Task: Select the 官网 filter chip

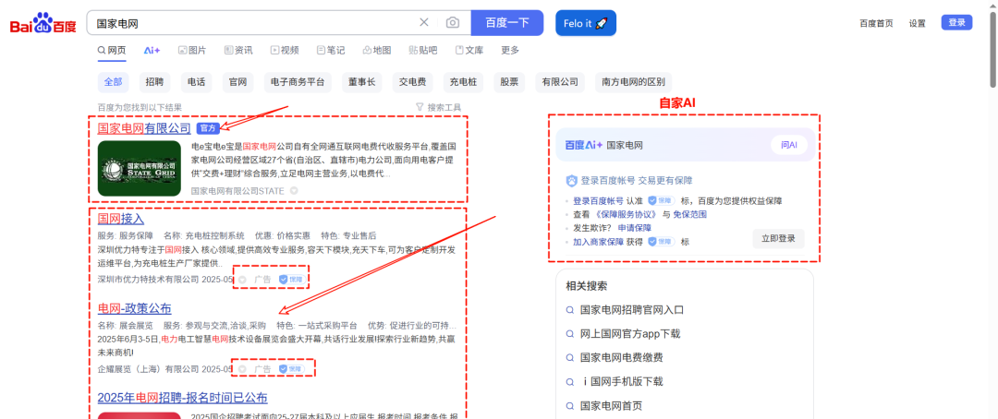Action: click(238, 82)
